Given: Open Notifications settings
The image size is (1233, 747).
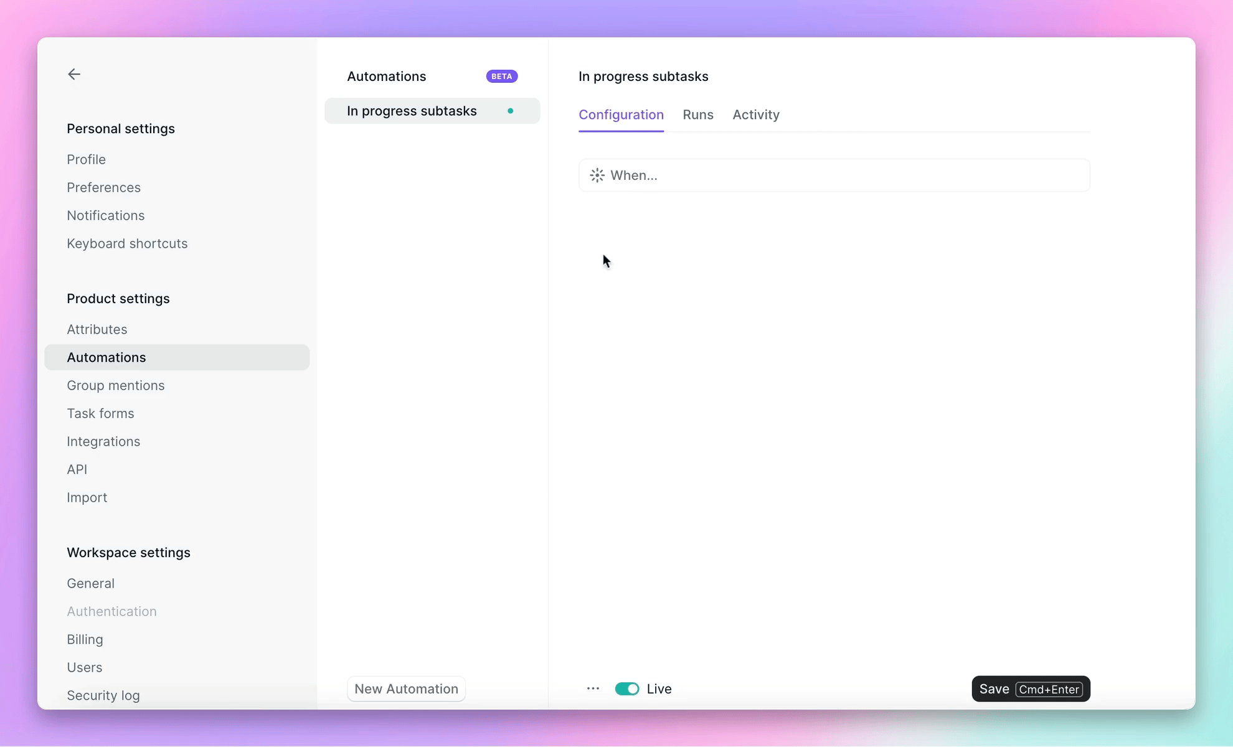Looking at the screenshot, I should (x=105, y=215).
